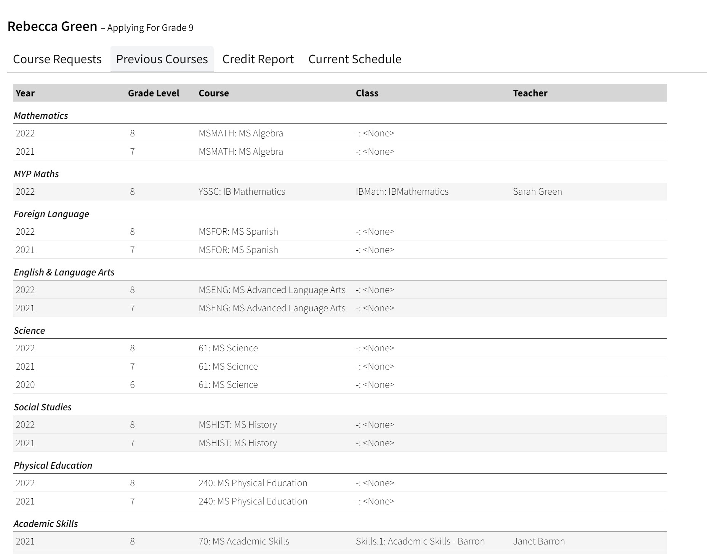
Task: Click the Teacher column header
Action: [530, 93]
